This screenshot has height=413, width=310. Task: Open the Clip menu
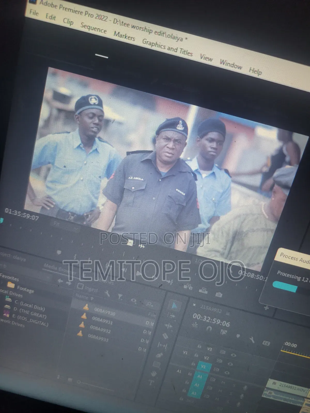pos(68,21)
